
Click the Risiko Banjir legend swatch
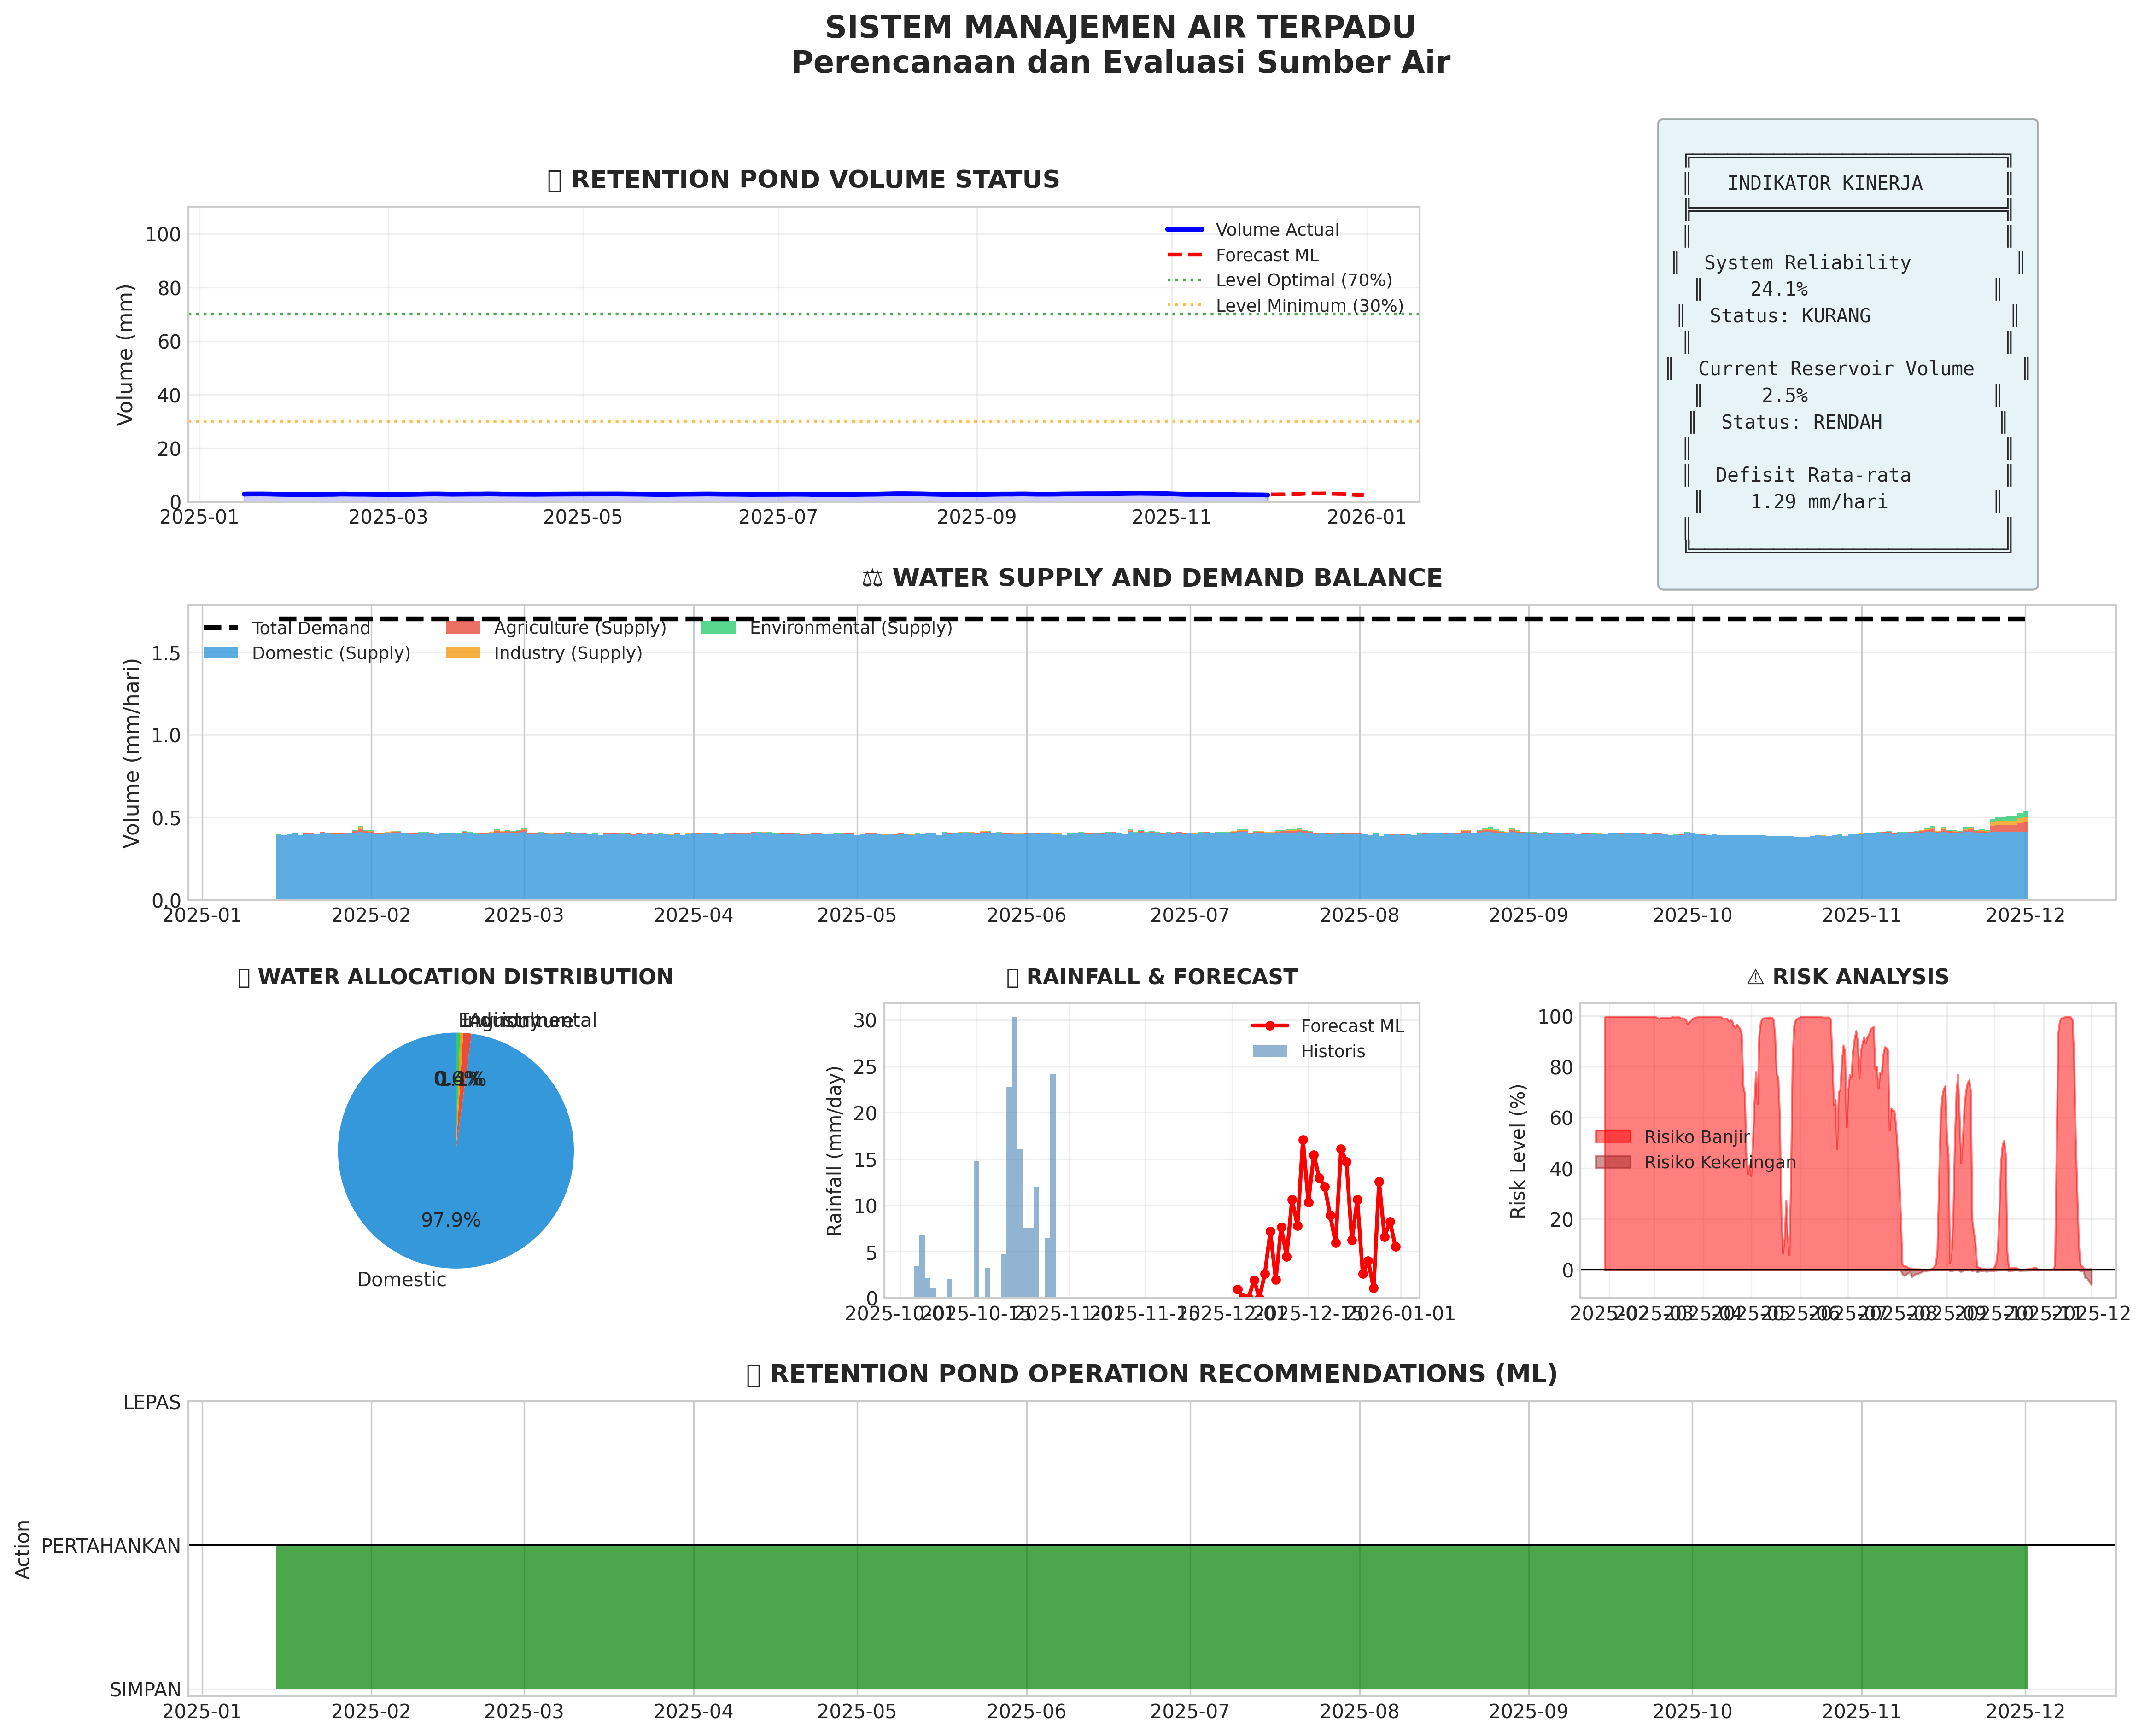(1612, 1137)
